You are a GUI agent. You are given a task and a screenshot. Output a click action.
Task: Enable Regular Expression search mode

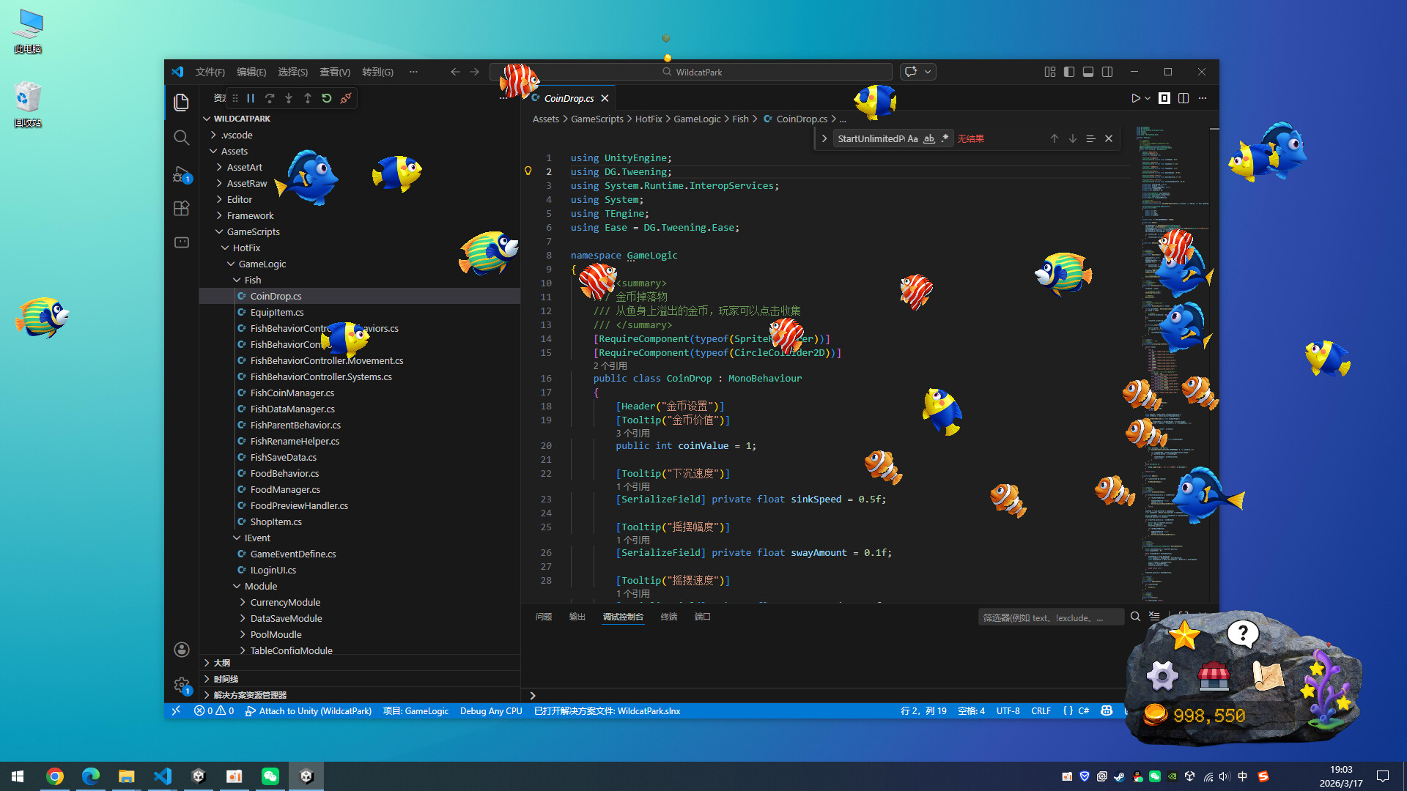click(x=945, y=138)
